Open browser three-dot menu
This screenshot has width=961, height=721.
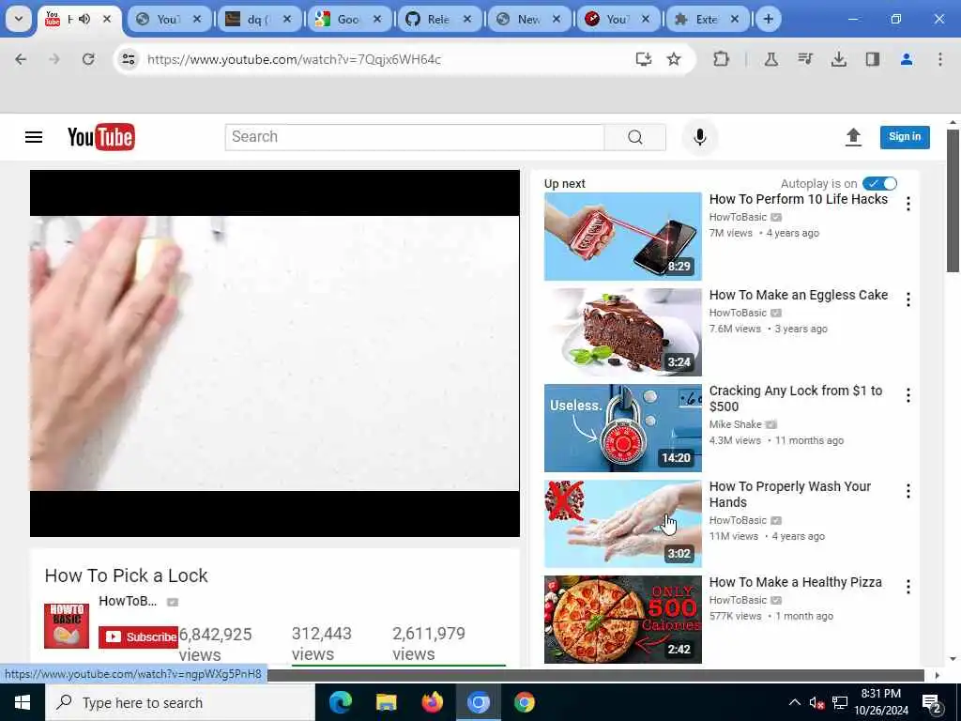click(940, 59)
